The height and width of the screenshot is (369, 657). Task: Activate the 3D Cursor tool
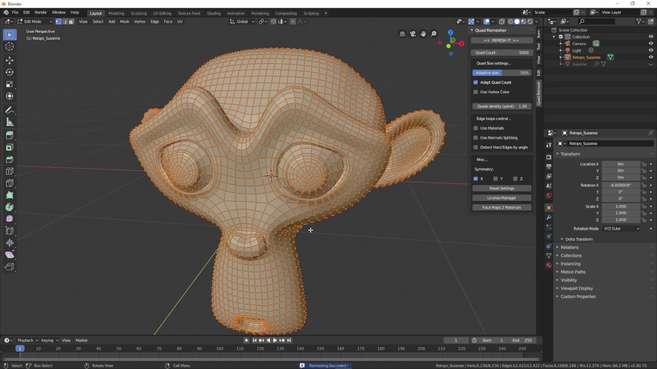click(9, 47)
